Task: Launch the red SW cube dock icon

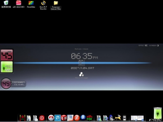Action: (x=64, y=118)
